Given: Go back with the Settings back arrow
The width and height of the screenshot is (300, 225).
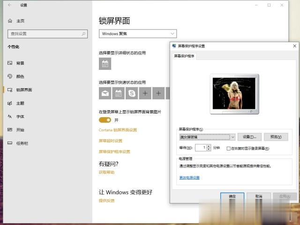Looking at the screenshot, I should (x=9, y=5).
